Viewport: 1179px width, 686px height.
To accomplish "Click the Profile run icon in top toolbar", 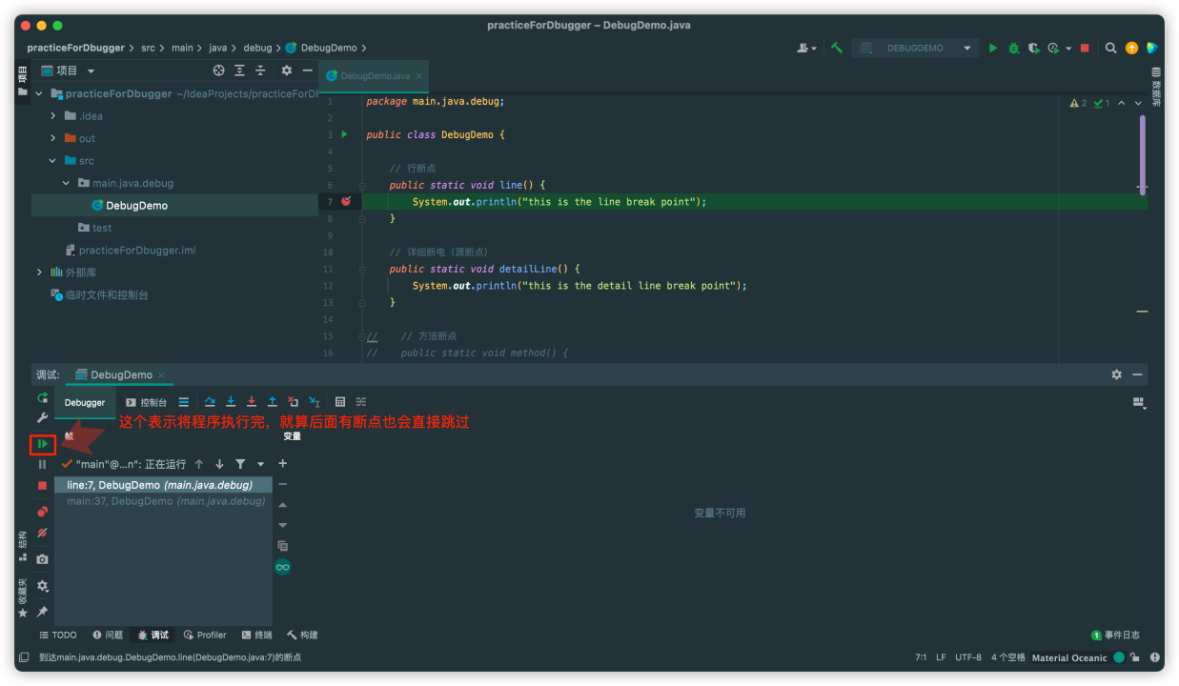I will click(x=1053, y=48).
